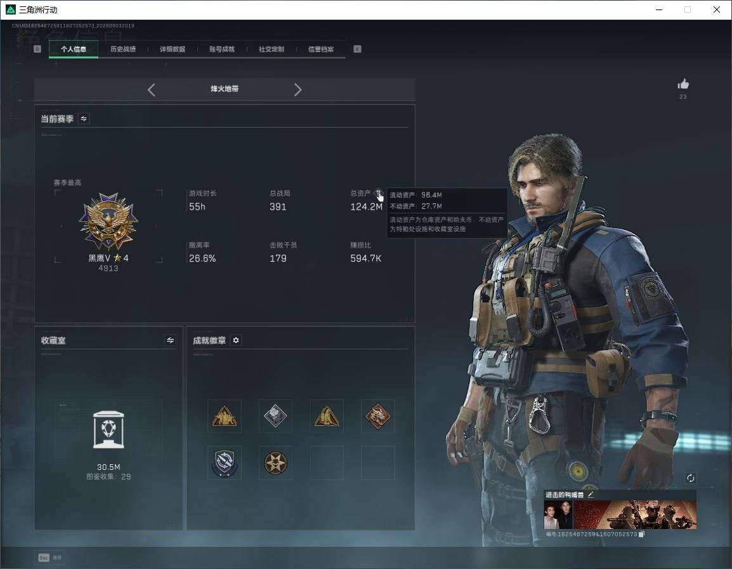Minimize the 三角洲行动 window
Screen dimensions: 732x569
coord(659,10)
